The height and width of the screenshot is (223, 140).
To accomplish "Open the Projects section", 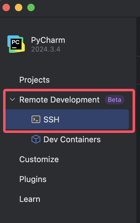I will (34, 80).
